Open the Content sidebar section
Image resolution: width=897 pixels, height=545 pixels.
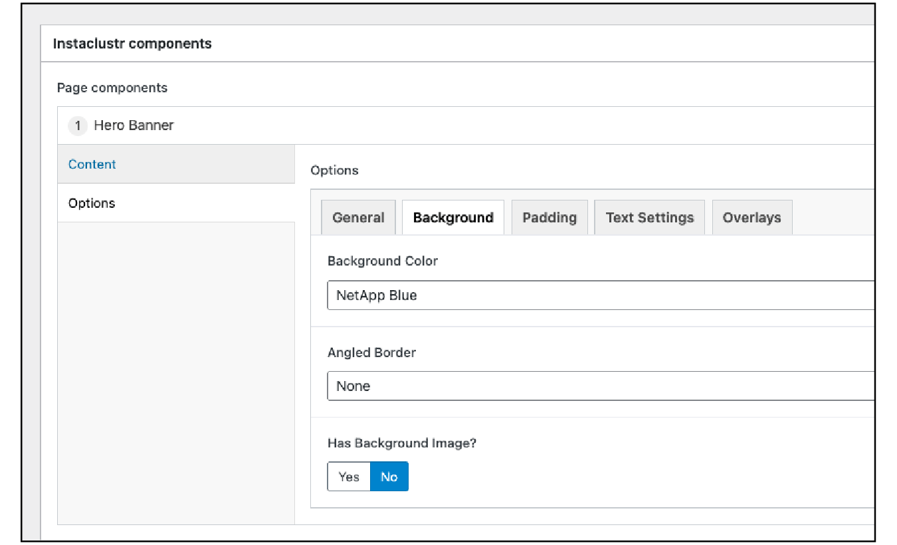pos(91,164)
